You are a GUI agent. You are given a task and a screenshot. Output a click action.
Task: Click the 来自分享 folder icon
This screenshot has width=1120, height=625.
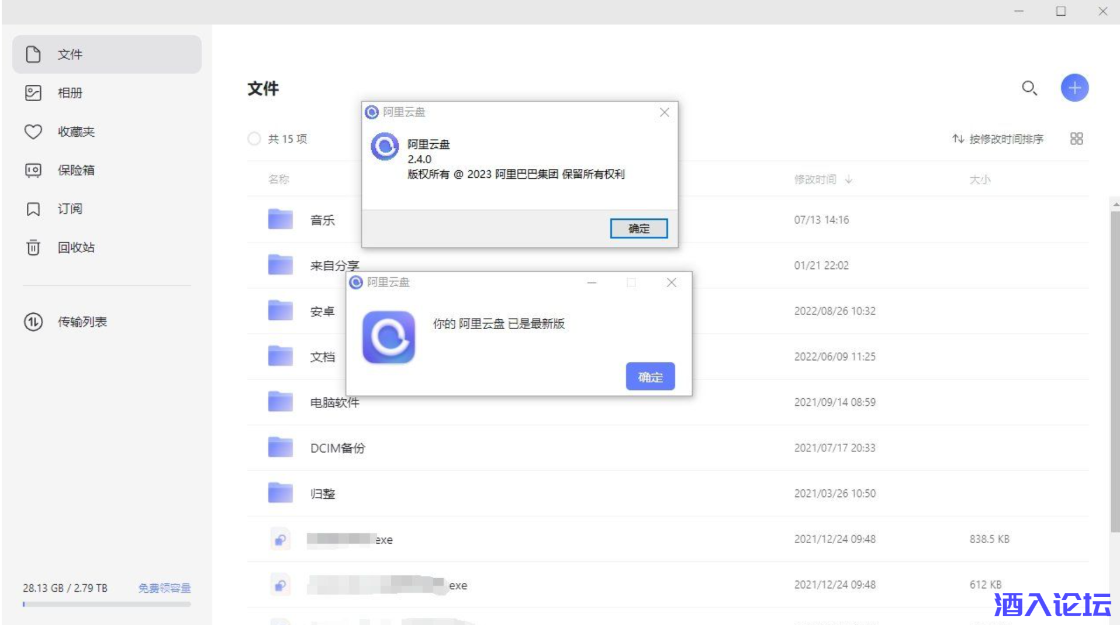tap(280, 265)
